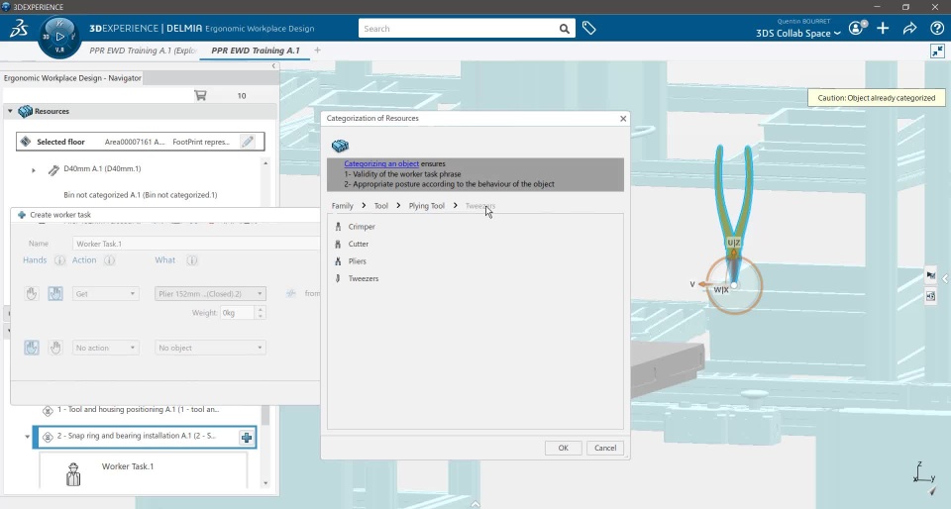
Task: Click the share arrow icon
Action: tap(909, 29)
